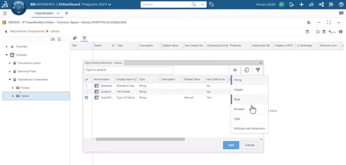The width and height of the screenshot is (346, 165).
Task: Click the plus icon to add attribute
Action: [x=235, y=70]
